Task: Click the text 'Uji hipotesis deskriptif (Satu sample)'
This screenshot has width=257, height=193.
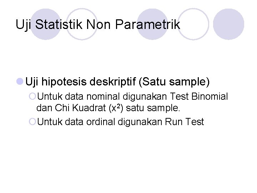Action: click(x=117, y=82)
